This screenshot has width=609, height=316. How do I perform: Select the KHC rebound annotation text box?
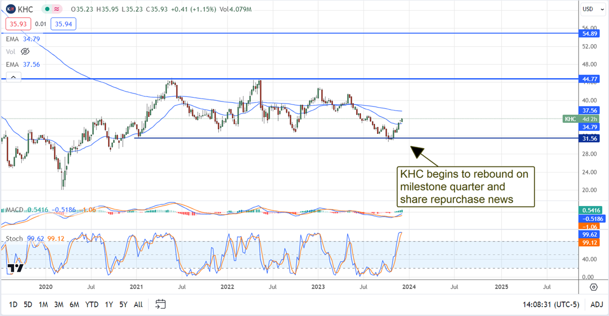coord(465,187)
